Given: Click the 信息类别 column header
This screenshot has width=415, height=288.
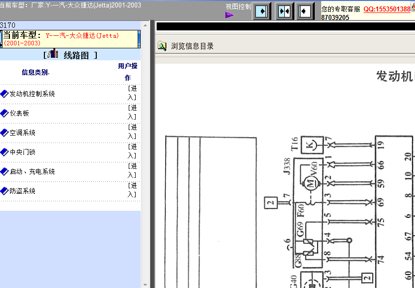Looking at the screenshot, I should [35, 72].
